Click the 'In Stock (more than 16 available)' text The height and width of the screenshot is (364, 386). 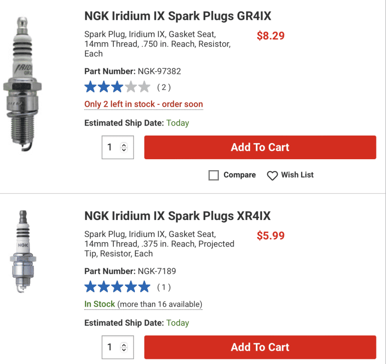point(143,304)
